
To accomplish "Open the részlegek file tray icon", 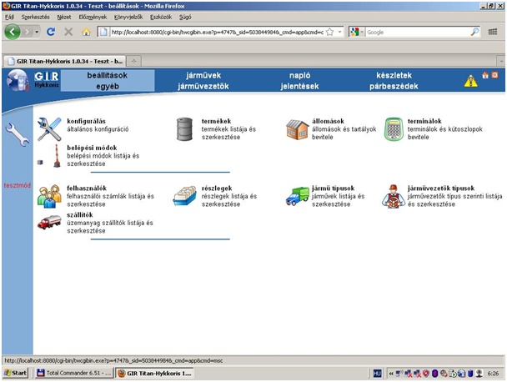I will [x=184, y=196].
